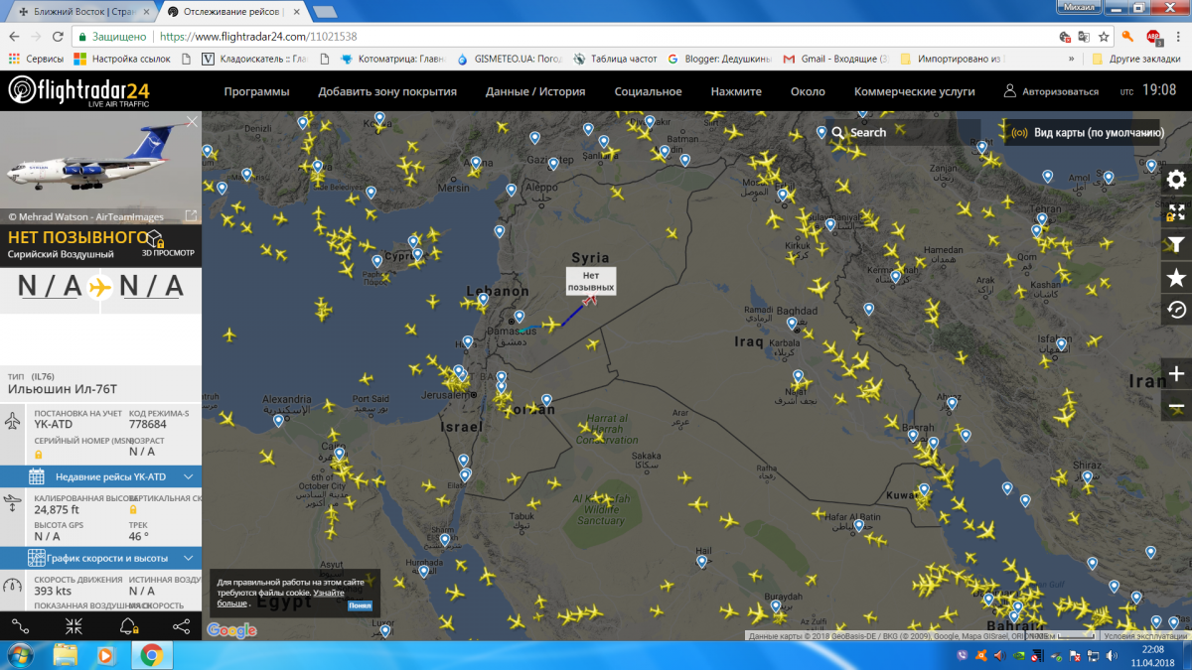Open playback history clock icon

click(x=1176, y=311)
